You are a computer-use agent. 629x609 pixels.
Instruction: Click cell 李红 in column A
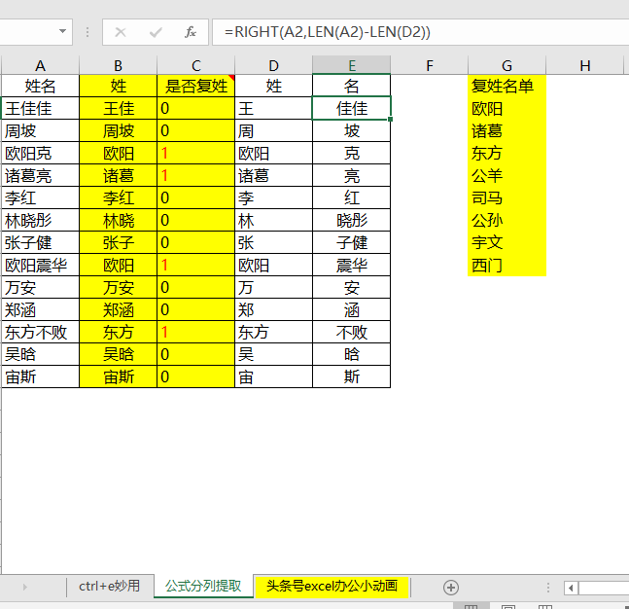tap(40, 197)
